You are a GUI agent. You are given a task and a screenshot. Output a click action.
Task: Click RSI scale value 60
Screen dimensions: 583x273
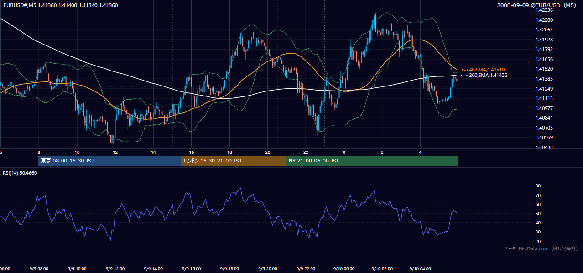pyautogui.click(x=538, y=204)
